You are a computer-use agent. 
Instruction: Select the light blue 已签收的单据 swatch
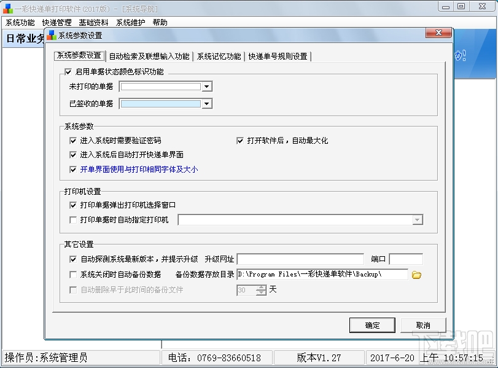[161, 104]
